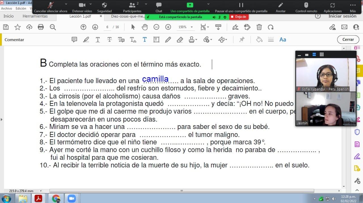This screenshot has width=363, height=203.
Task: Pause screen sharing in Zoom
Action: click(x=241, y=5)
